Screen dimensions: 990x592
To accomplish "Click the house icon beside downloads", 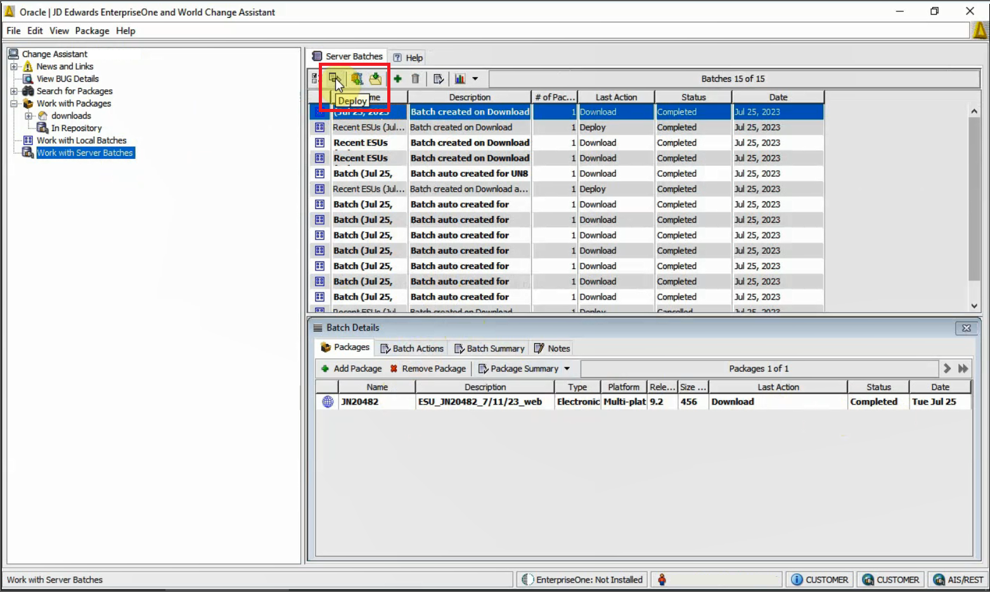I will pos(42,116).
